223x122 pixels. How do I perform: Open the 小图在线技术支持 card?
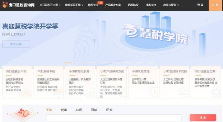(175, 82)
